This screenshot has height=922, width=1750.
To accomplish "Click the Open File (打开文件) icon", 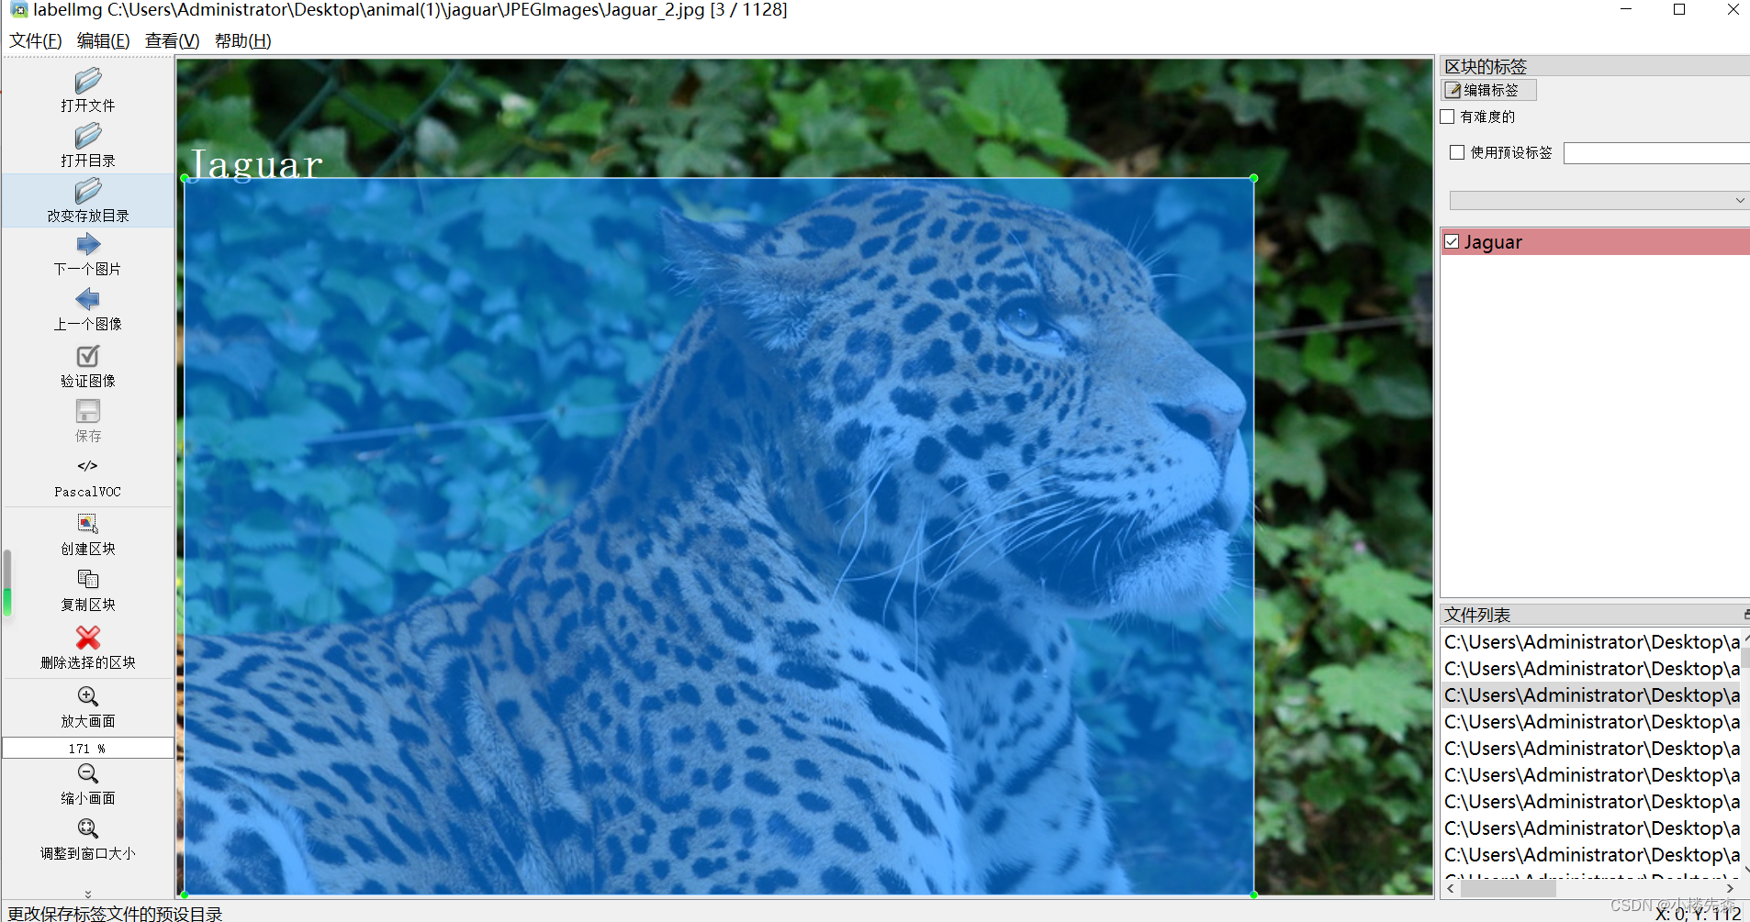I will click(x=88, y=81).
